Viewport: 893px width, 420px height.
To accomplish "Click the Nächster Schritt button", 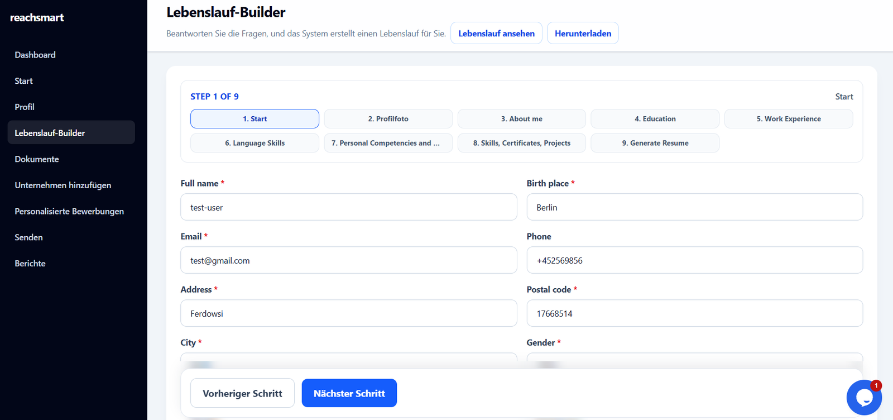I will coord(349,393).
